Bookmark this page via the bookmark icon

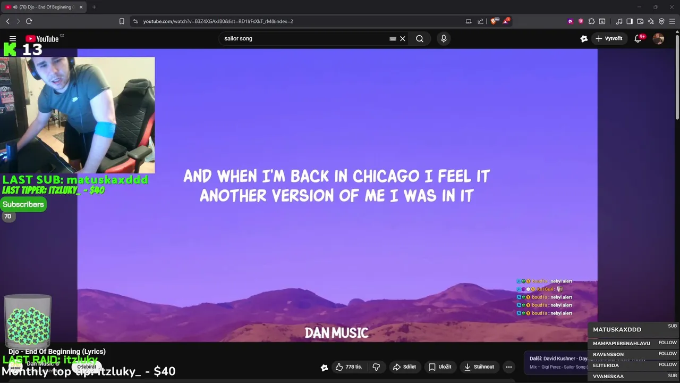(x=122, y=21)
